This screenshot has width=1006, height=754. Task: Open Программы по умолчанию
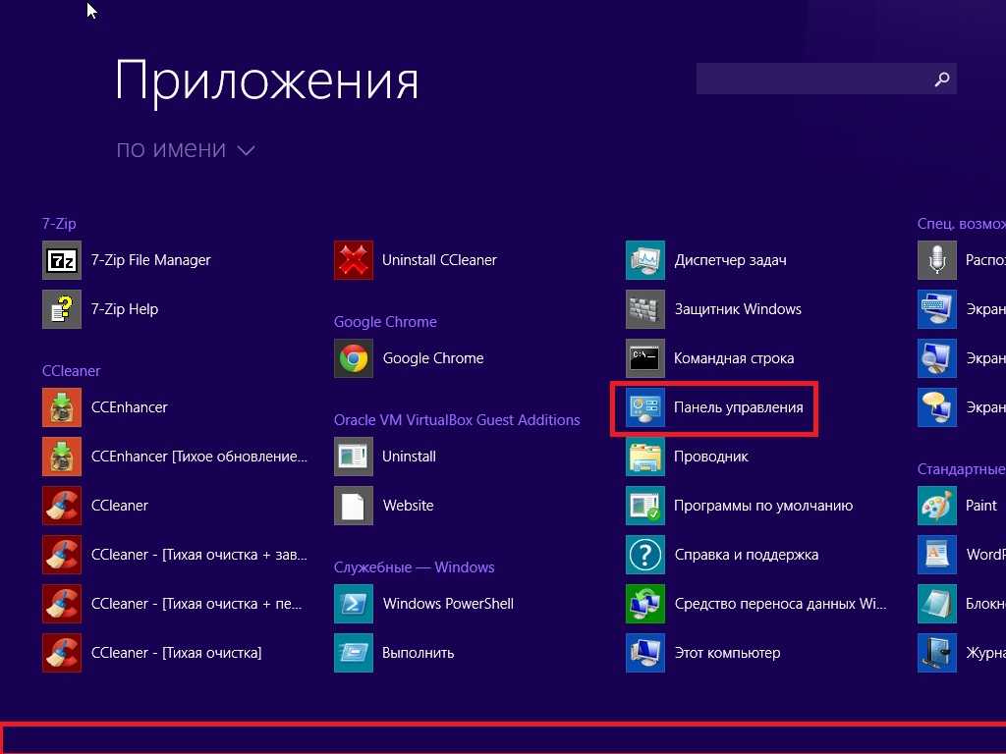739,506
